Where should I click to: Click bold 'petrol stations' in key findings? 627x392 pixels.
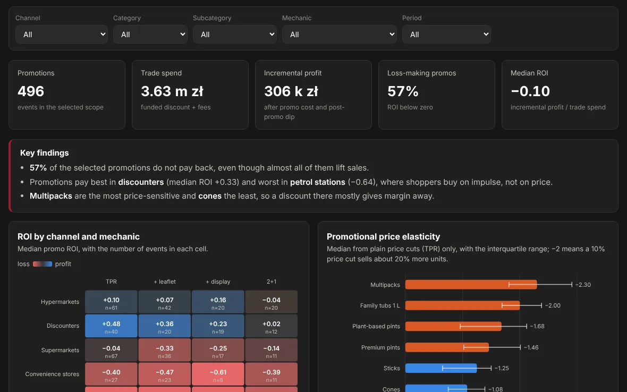[318, 182]
